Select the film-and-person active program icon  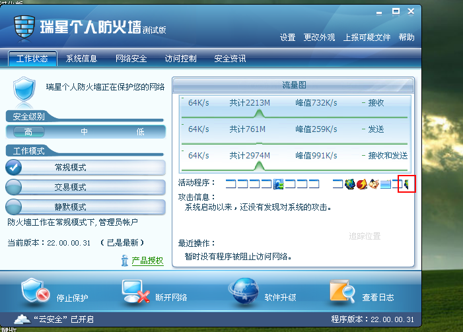click(x=278, y=184)
